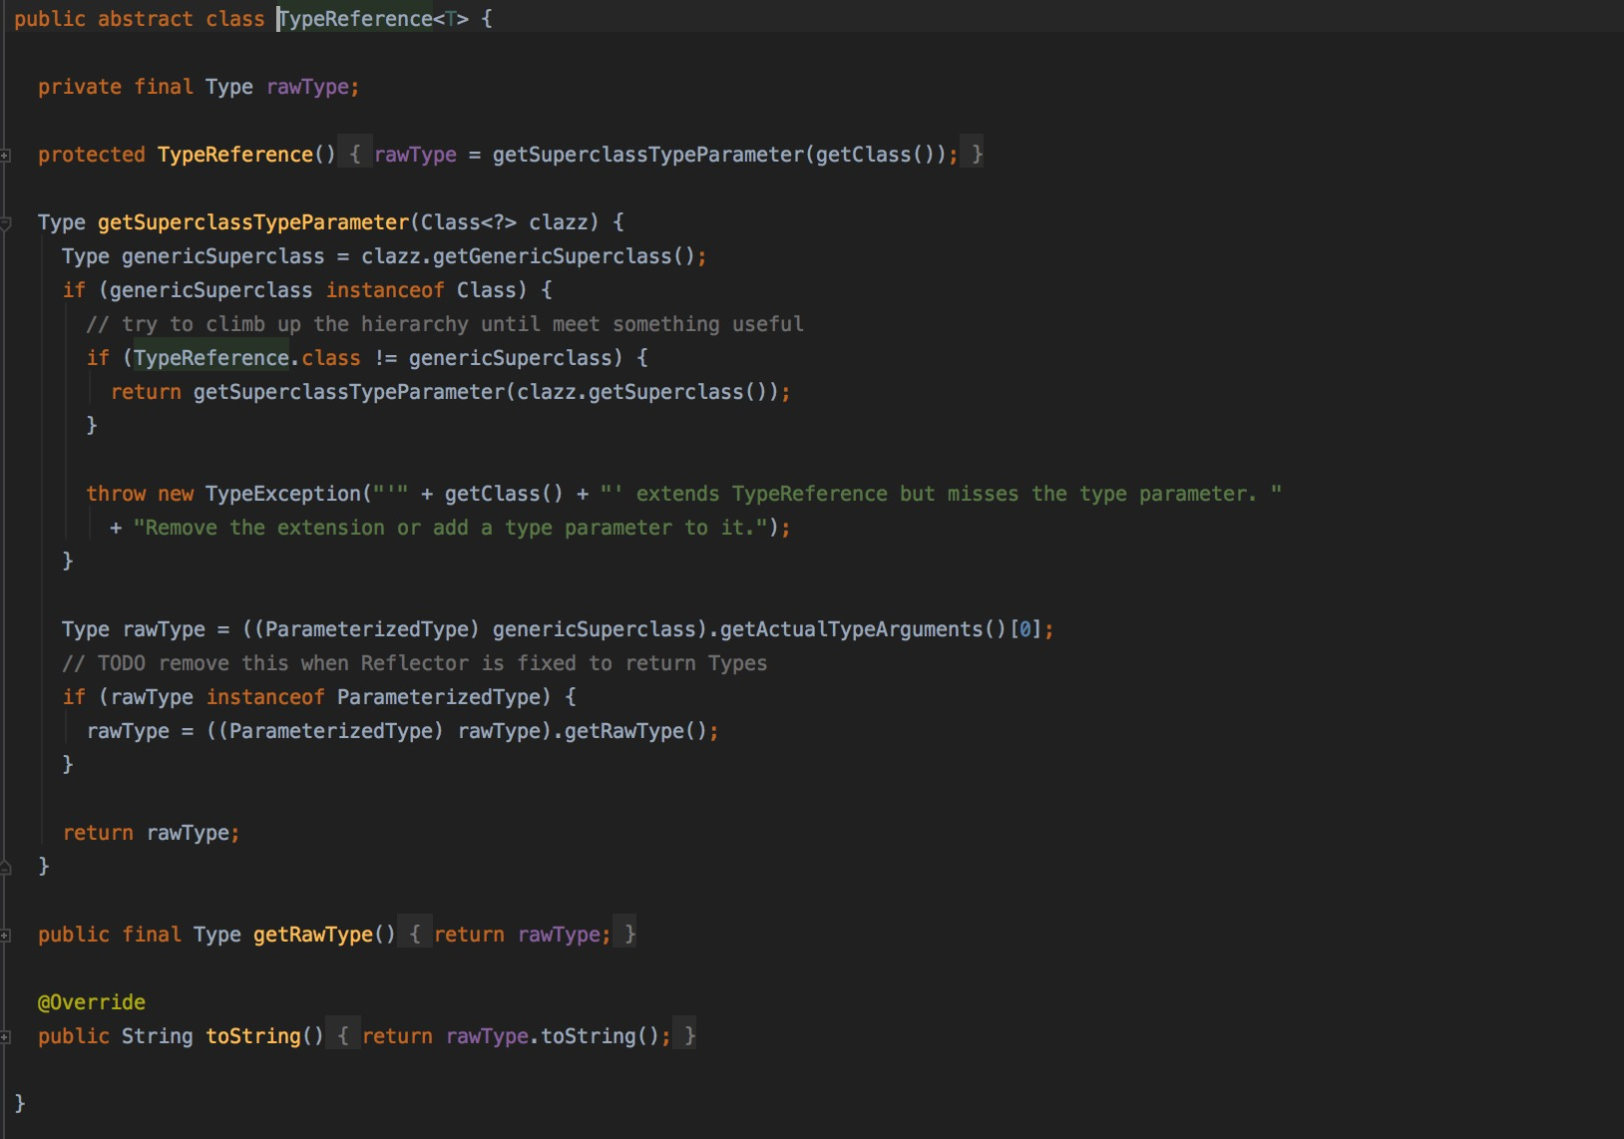Click the getGenericSuperclass() call
The height and width of the screenshot is (1139, 1624).
click(564, 256)
